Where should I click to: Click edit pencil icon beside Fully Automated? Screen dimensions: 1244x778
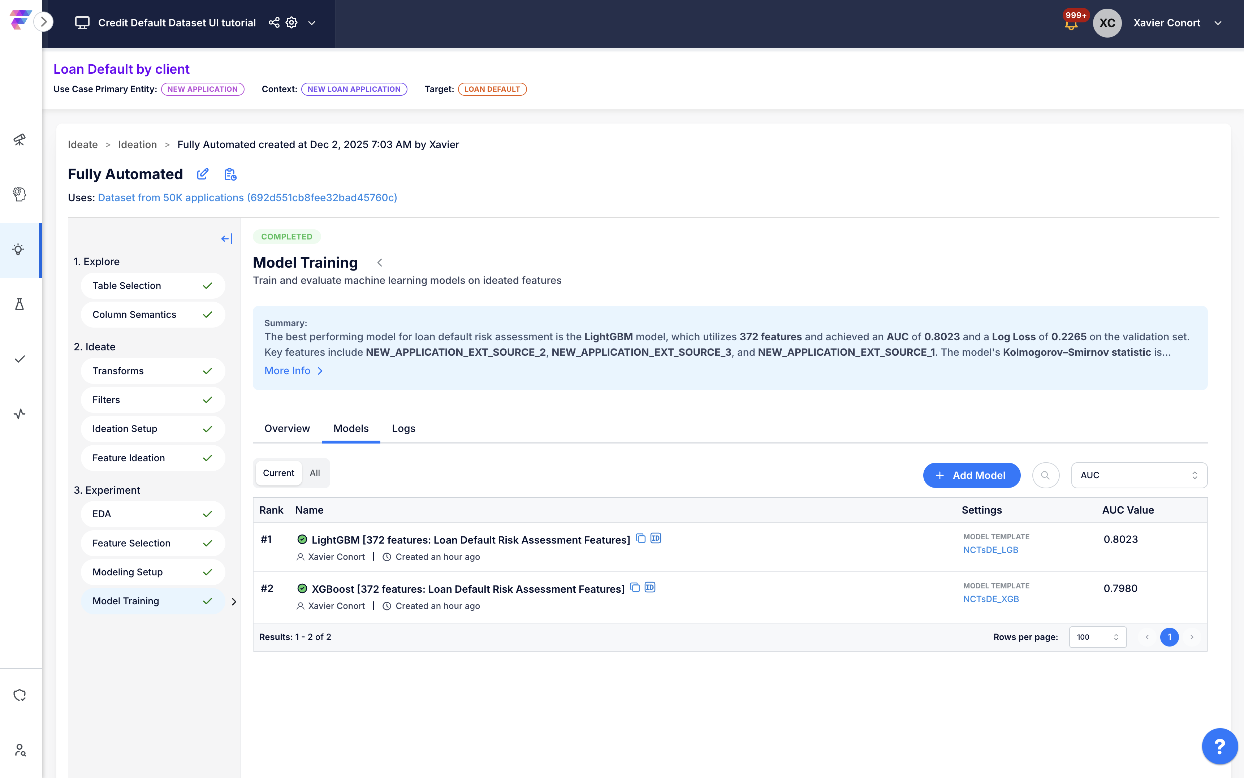[203, 174]
